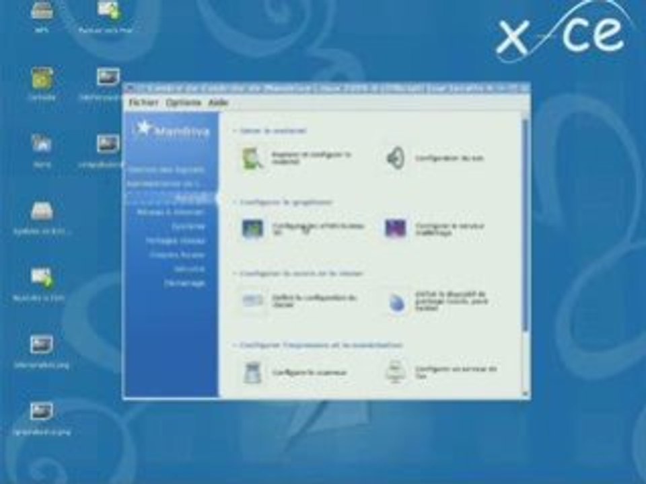646x484 pixels.
Task: Collapse the Gérer le matériel group
Action: point(235,131)
